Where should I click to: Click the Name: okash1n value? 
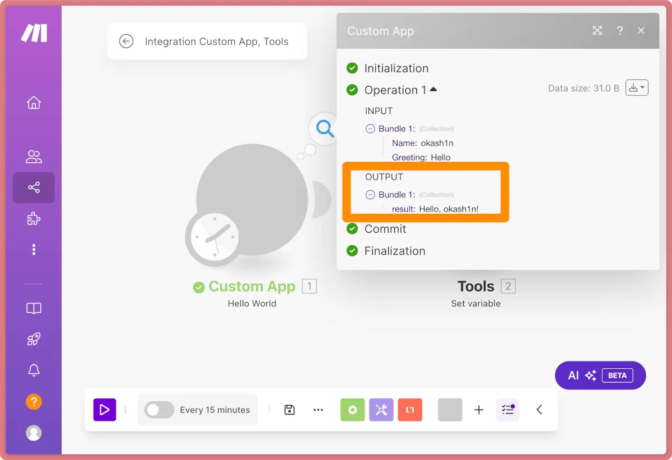pyautogui.click(x=437, y=143)
